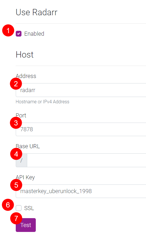Click the Host section heading
The height and width of the screenshot is (240, 146).
[x=25, y=54]
